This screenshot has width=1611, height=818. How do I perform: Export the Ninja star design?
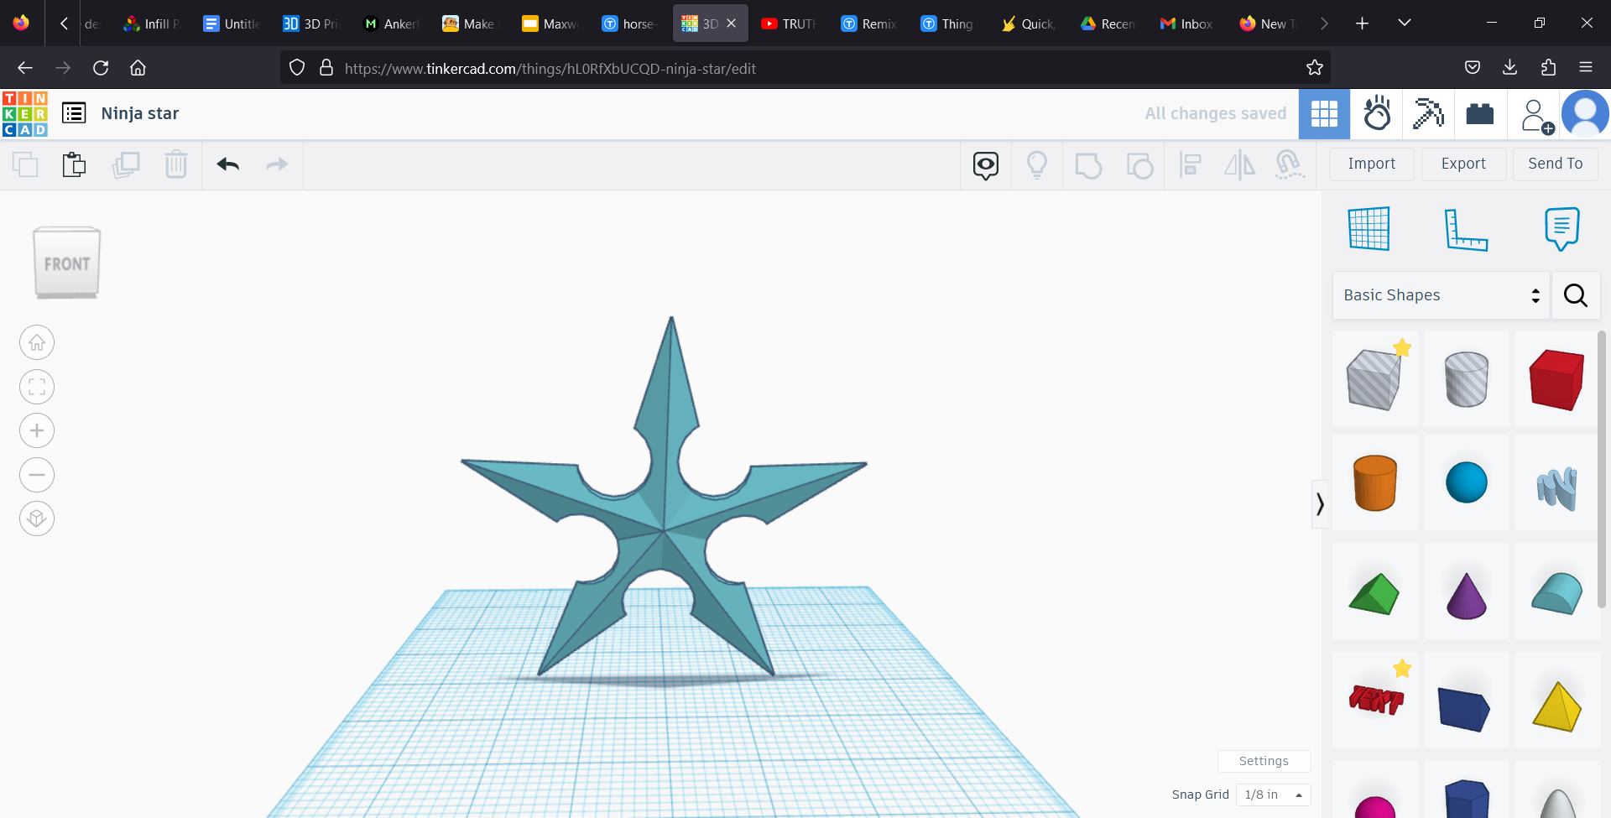(1462, 164)
